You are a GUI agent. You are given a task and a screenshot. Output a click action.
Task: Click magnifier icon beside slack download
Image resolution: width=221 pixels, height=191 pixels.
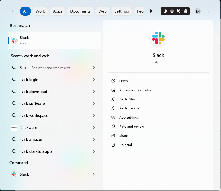click(14, 92)
